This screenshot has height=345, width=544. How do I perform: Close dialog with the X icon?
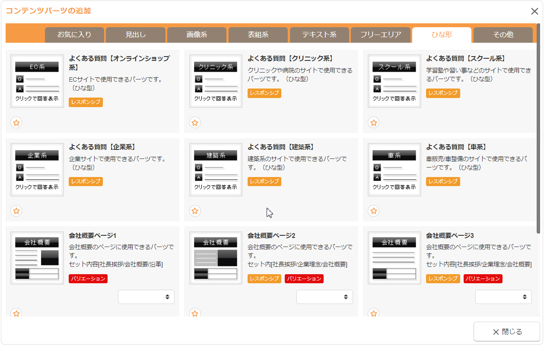tap(534, 11)
